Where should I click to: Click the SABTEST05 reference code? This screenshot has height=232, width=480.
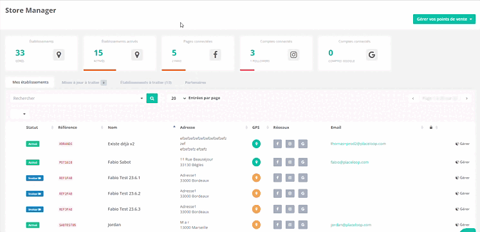click(68, 225)
